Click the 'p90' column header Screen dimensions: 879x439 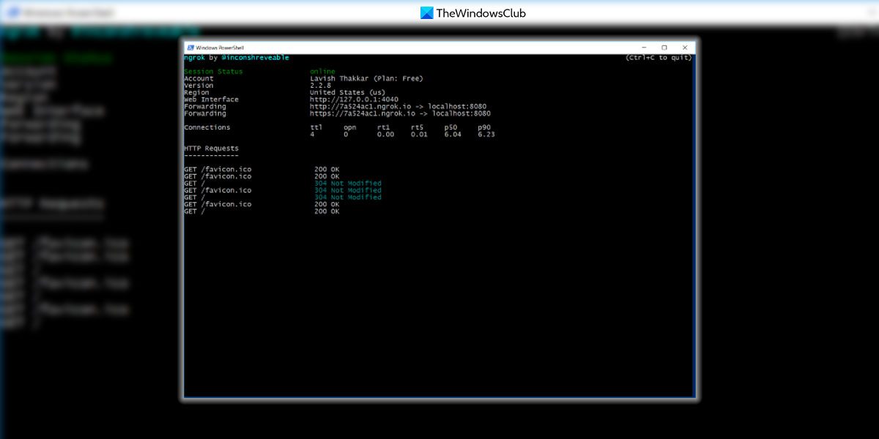point(485,127)
